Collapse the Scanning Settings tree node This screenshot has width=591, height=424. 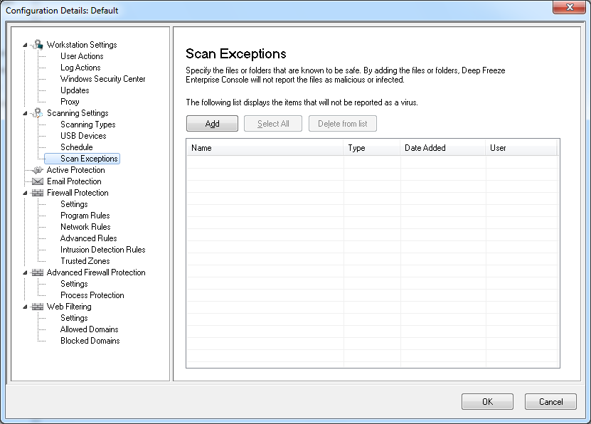click(26, 114)
